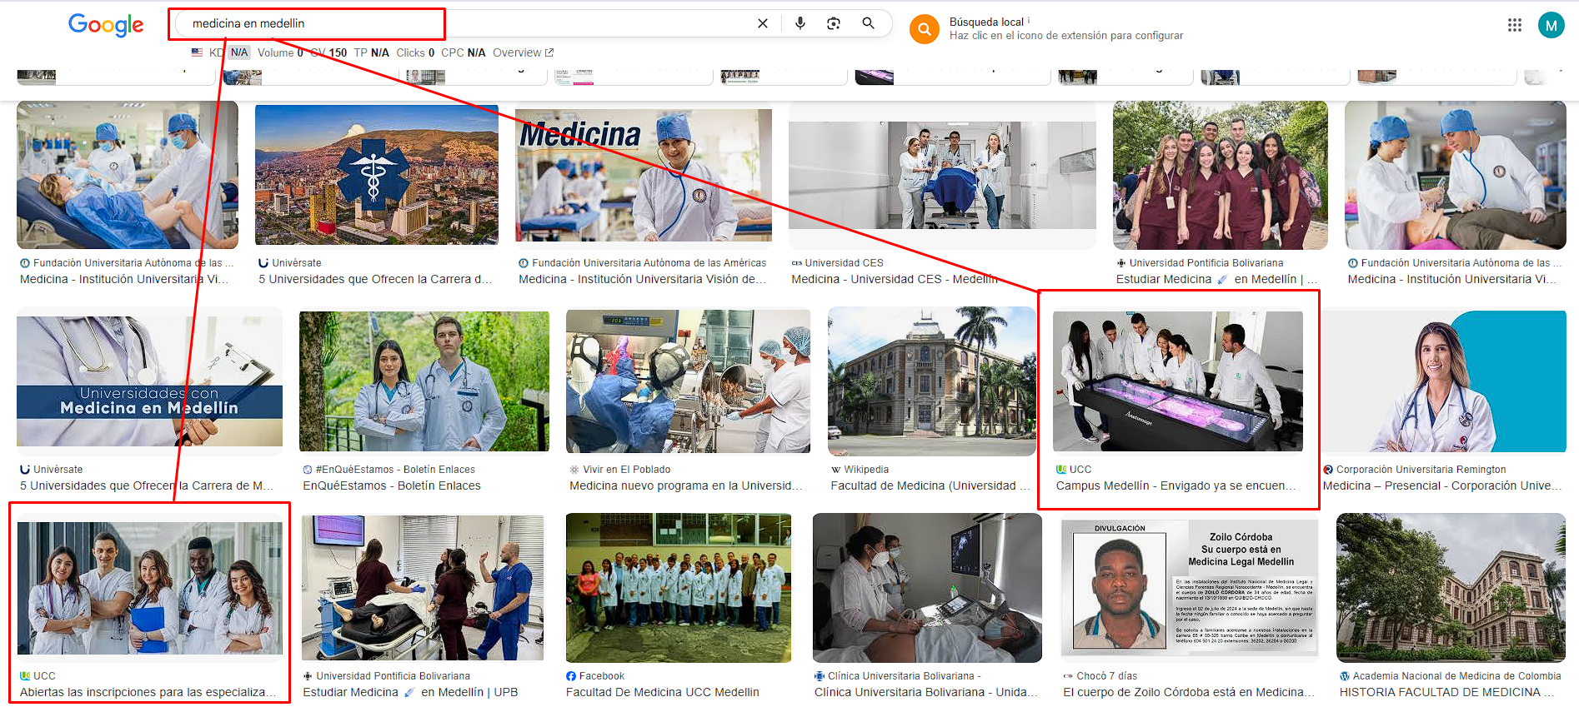The width and height of the screenshot is (1579, 717).
Task: Open Google Lens image search
Action: (x=834, y=23)
